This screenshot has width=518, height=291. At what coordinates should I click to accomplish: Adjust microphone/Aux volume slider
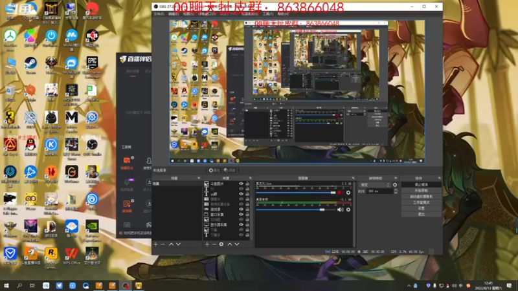(x=296, y=193)
